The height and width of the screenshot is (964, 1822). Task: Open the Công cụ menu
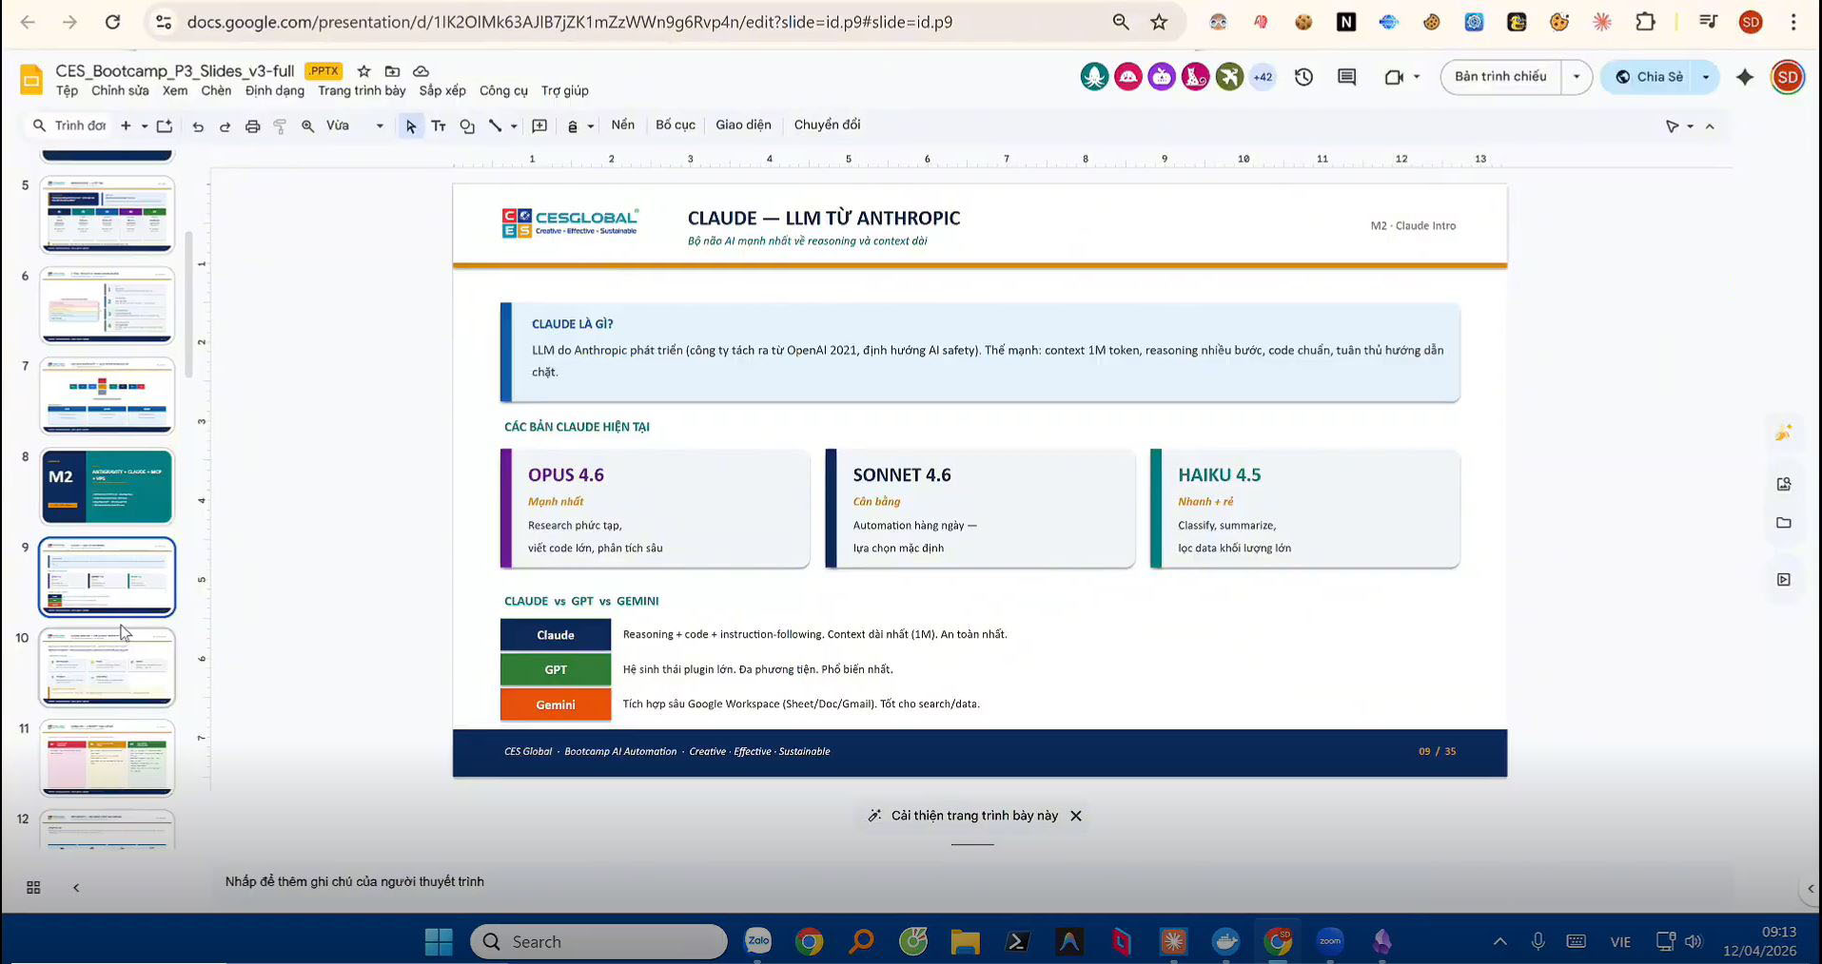coord(503,90)
